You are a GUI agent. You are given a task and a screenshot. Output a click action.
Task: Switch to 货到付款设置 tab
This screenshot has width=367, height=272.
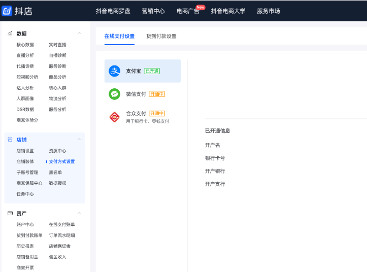tap(161, 36)
